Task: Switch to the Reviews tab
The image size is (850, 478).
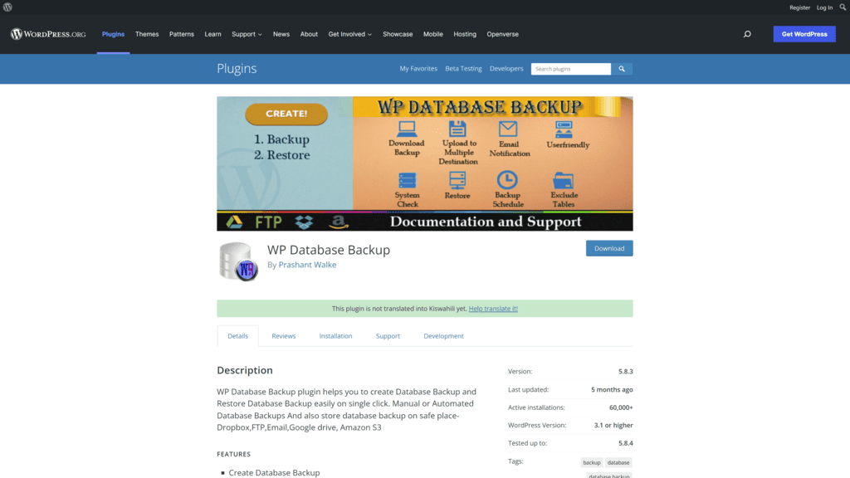Action: [x=284, y=336]
